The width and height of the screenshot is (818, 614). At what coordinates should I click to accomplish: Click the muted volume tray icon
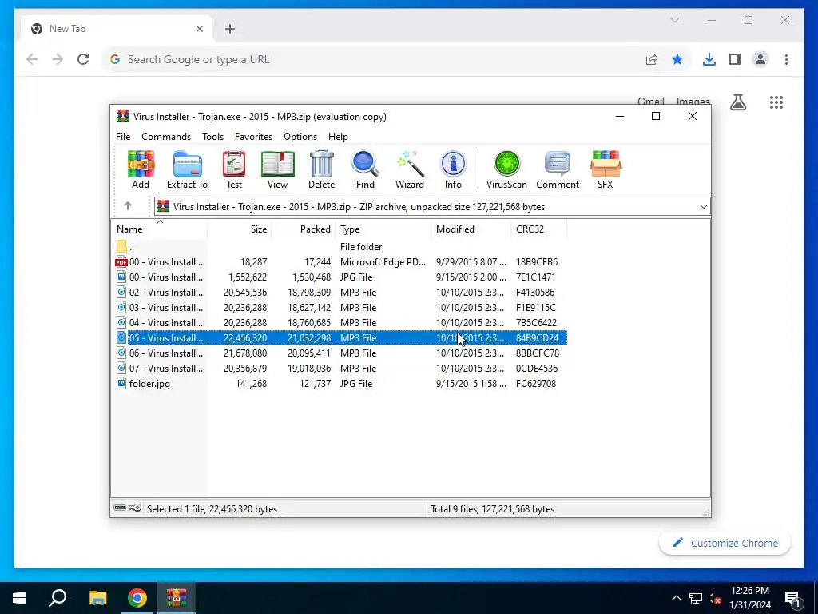pyautogui.click(x=714, y=598)
